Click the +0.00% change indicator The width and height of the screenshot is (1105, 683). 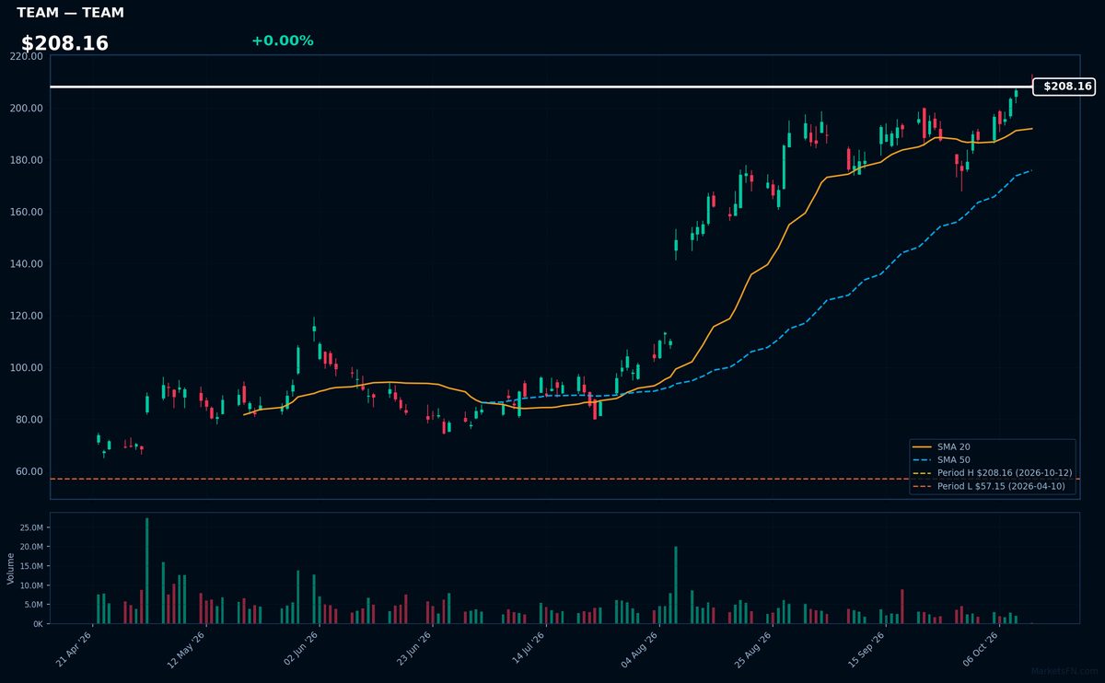tap(282, 41)
